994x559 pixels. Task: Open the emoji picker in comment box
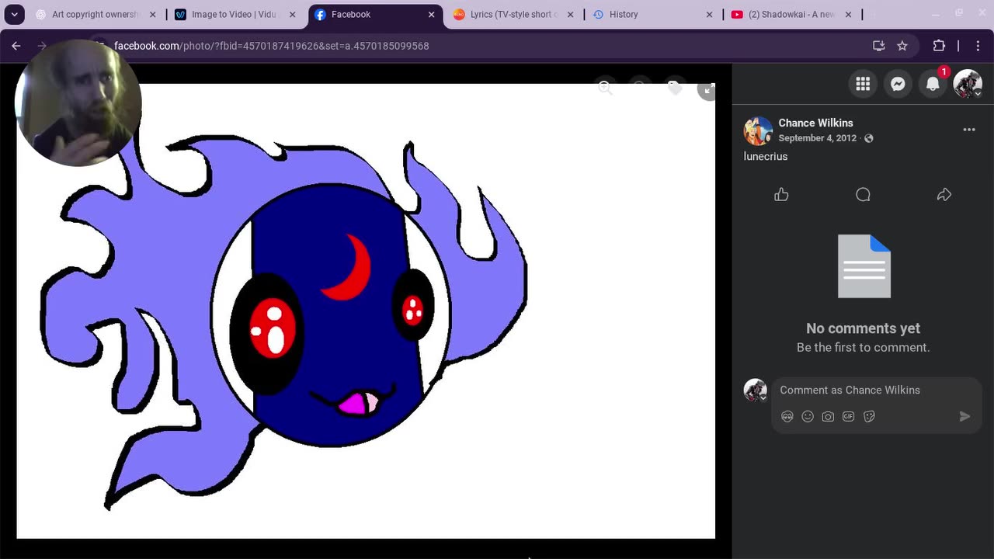[x=808, y=417]
